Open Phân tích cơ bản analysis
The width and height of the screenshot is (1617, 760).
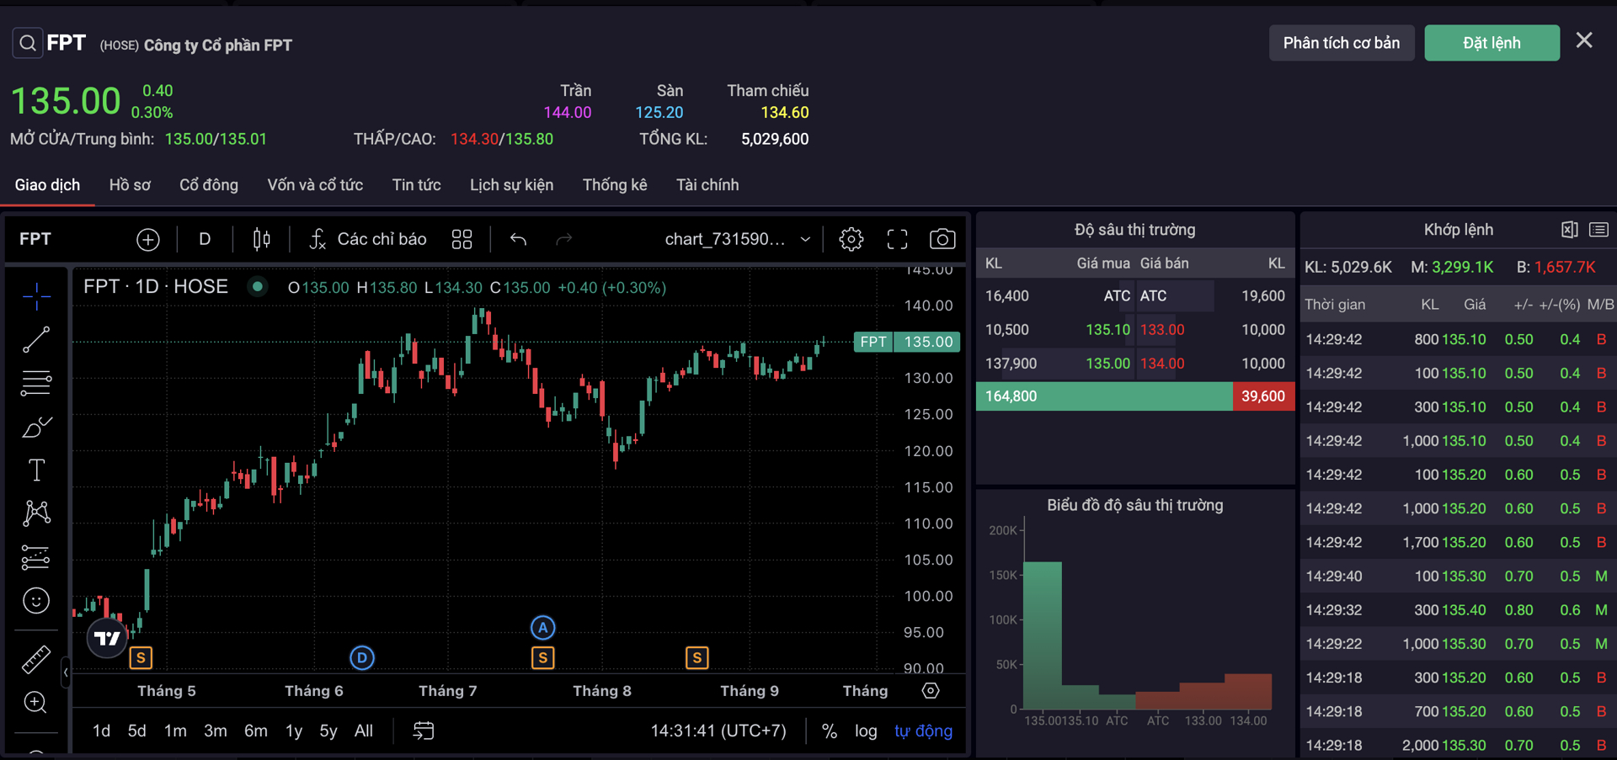1341,43
